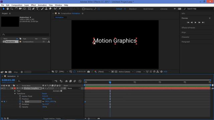Jump to first frame in Preview panel
Viewport: 214px width, 120px height.
[x=188, y=22]
